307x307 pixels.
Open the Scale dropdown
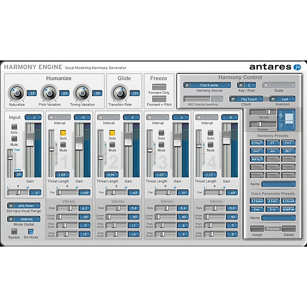click(279, 85)
